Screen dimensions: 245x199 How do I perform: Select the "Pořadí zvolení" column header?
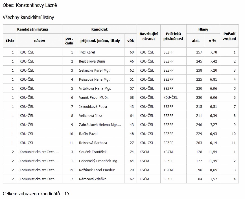pyautogui.click(x=229, y=36)
